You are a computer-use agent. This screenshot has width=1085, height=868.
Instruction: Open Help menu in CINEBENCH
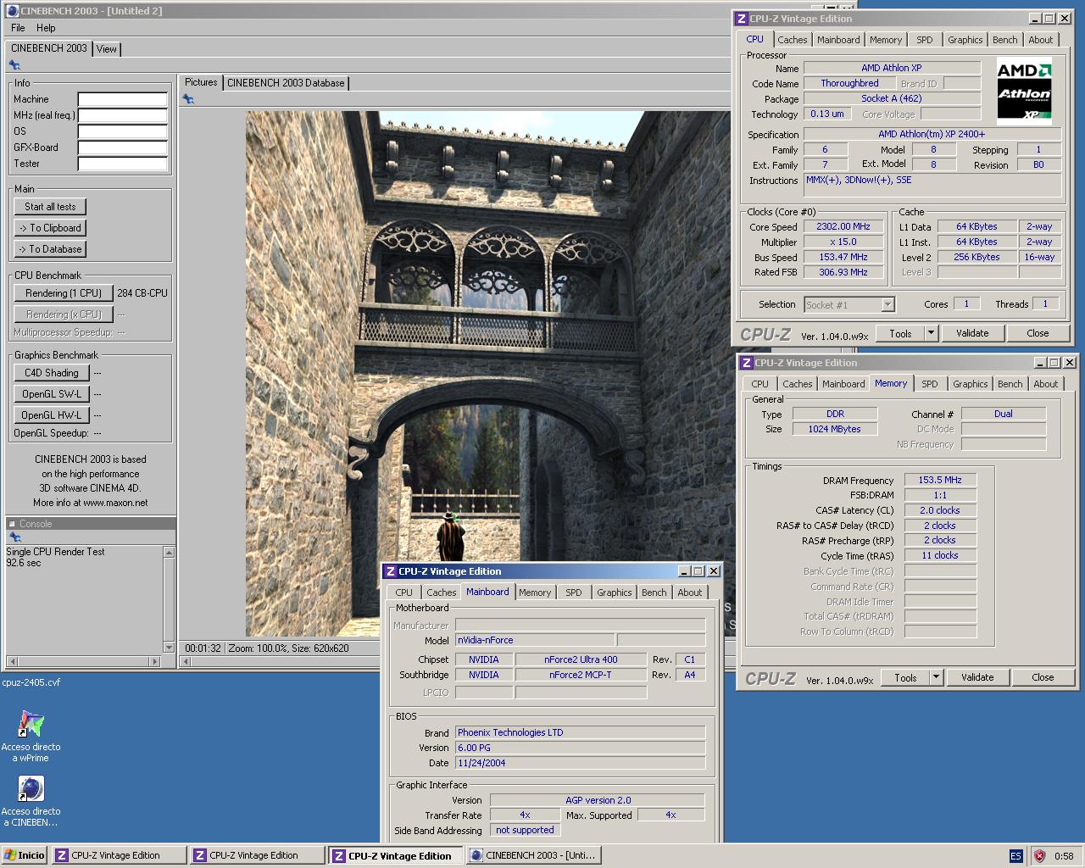pyautogui.click(x=46, y=28)
